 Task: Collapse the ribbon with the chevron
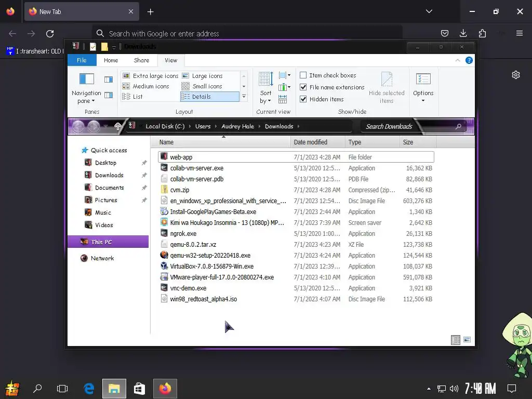pos(458,60)
